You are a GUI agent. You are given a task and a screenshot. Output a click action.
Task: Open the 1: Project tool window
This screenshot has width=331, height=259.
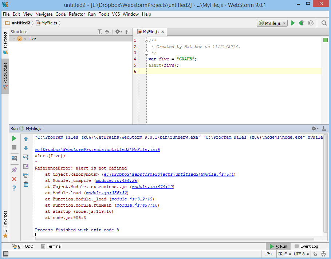pyautogui.click(x=5, y=43)
